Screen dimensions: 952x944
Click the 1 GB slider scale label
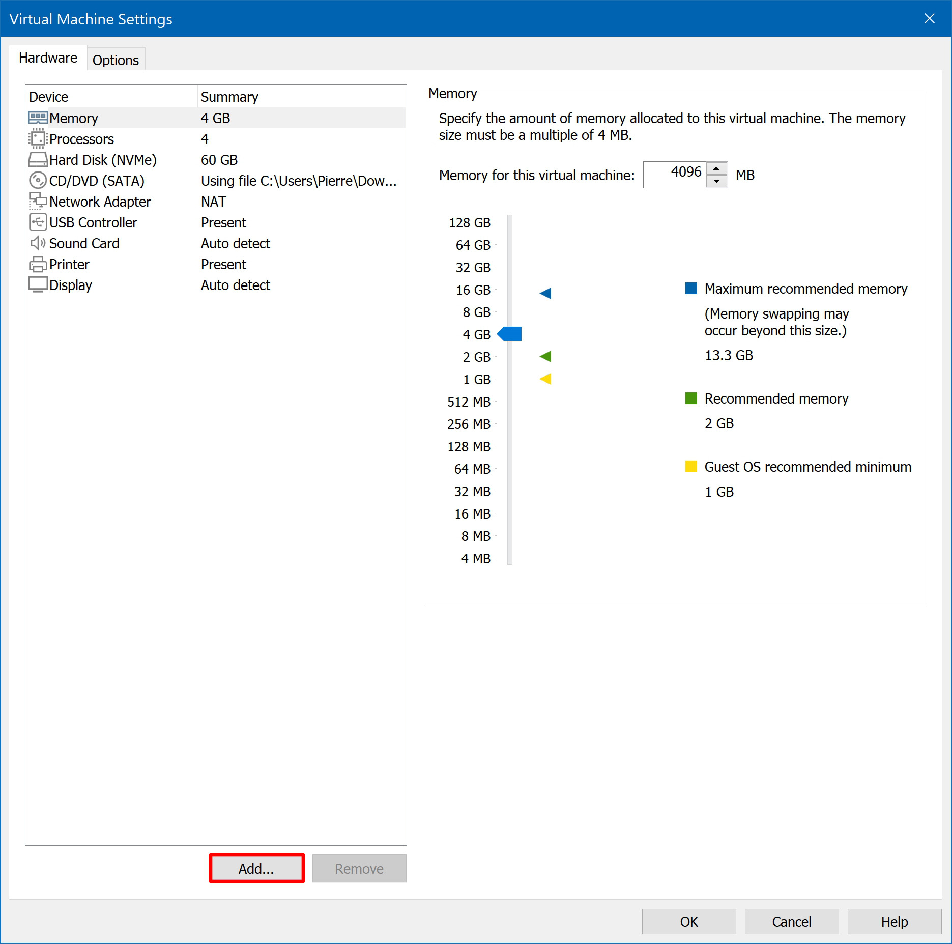point(477,380)
